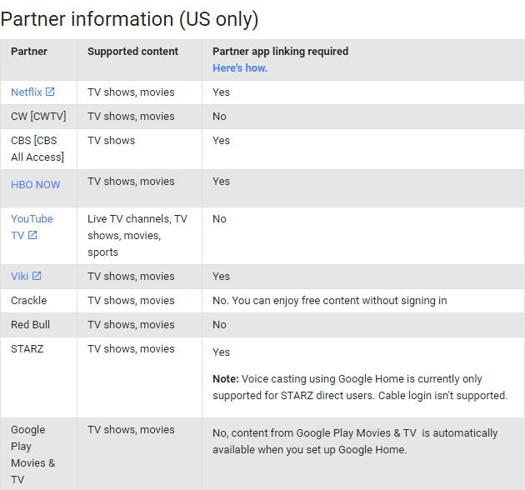Click "Live TV channels" supported content cell
The height and width of the screenshot is (490, 525).
(137, 235)
